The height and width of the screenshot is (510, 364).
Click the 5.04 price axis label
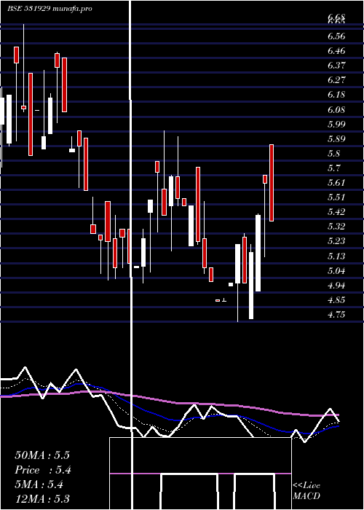tap(336, 271)
